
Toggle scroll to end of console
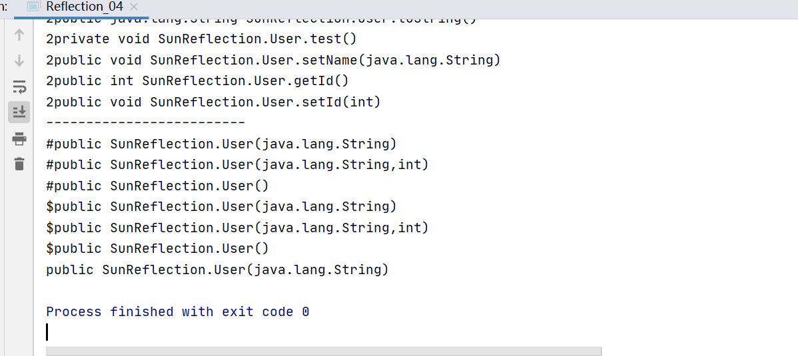(19, 112)
